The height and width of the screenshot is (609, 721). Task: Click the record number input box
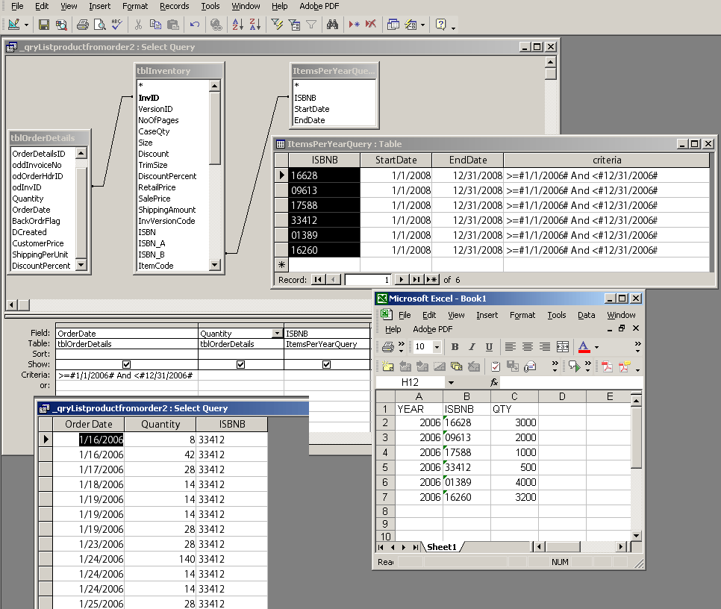(x=368, y=279)
